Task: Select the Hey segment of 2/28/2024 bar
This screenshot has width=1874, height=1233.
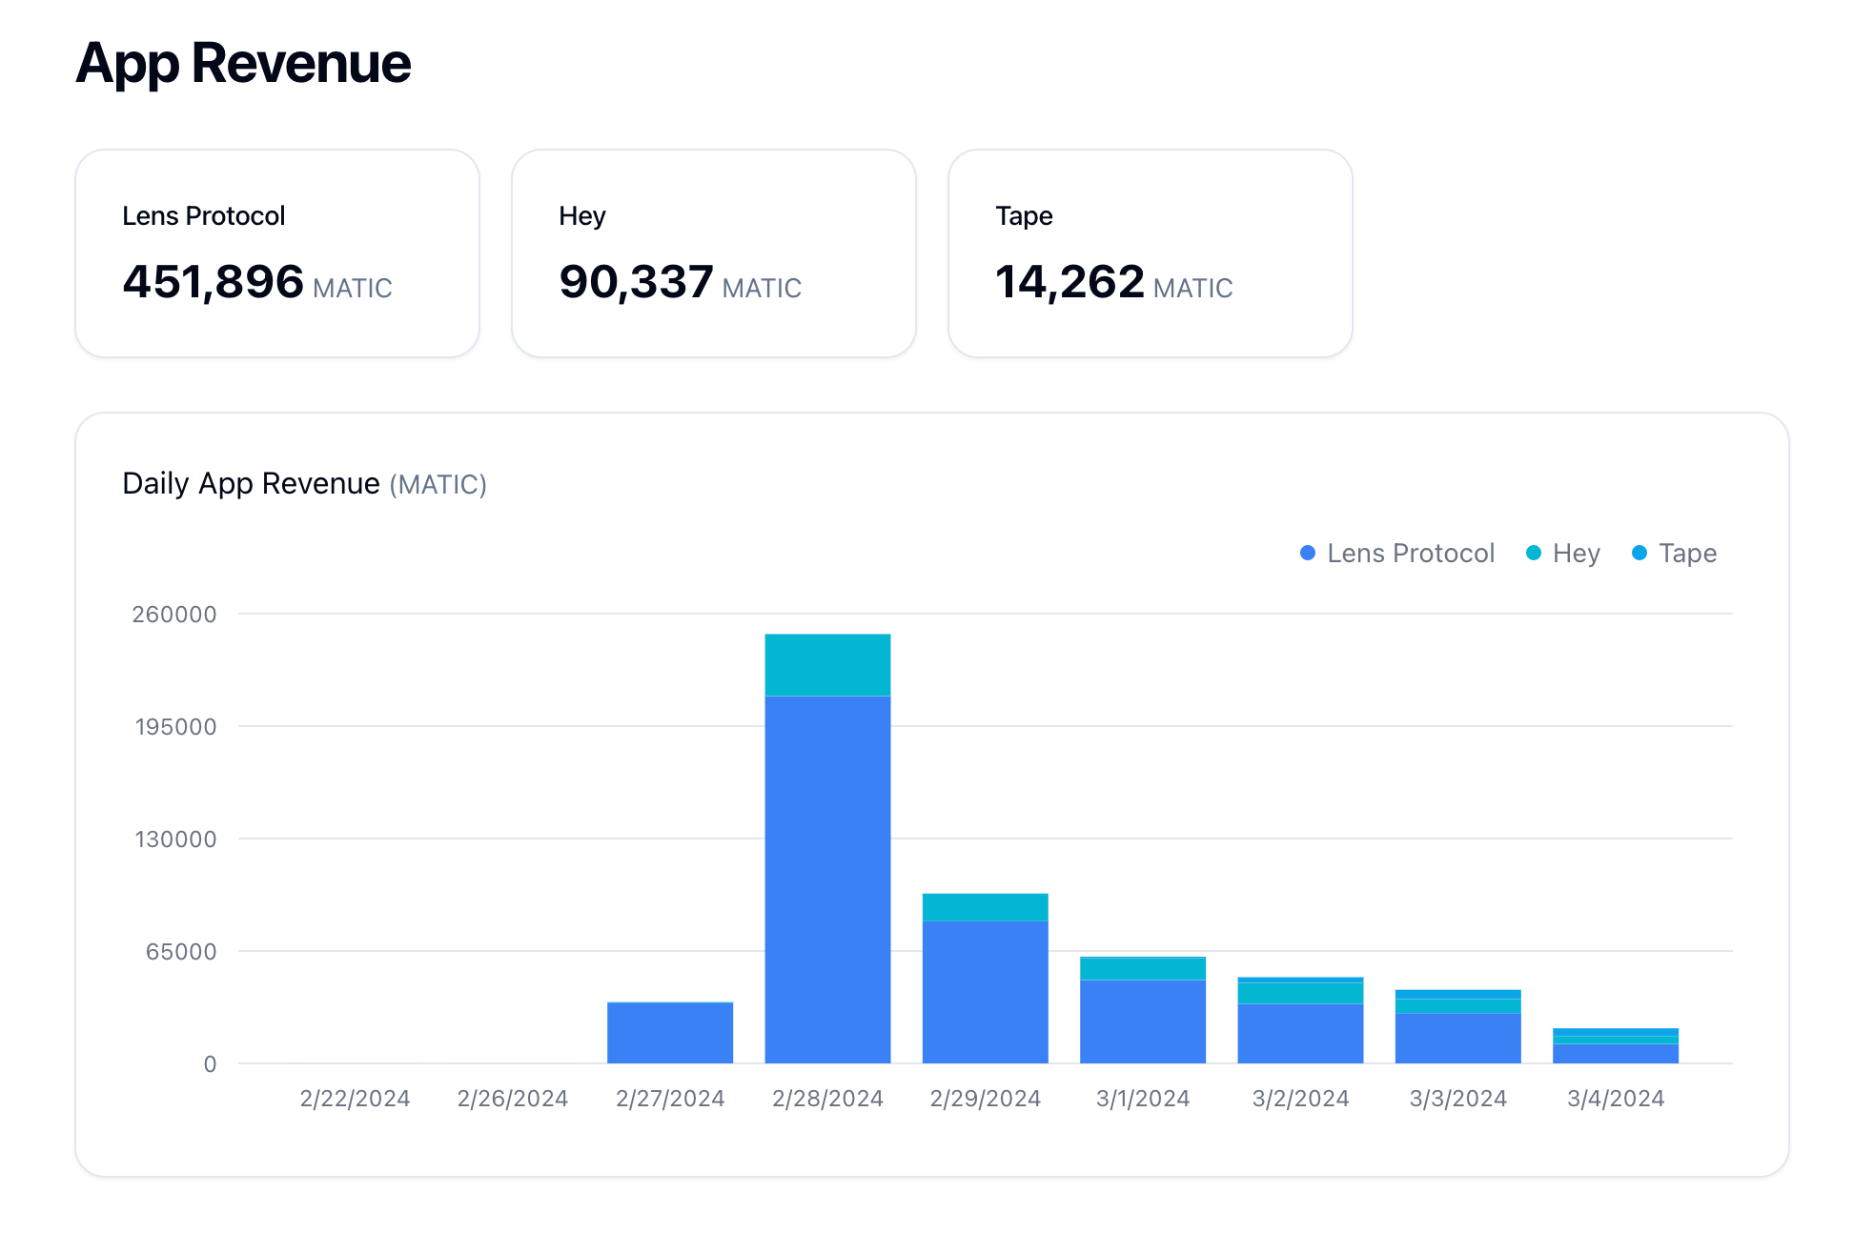Action: click(x=827, y=665)
